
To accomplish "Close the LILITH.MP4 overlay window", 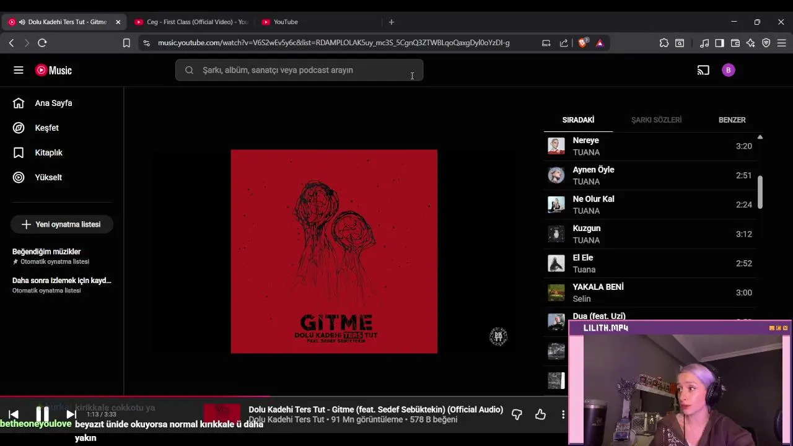I will [786, 328].
